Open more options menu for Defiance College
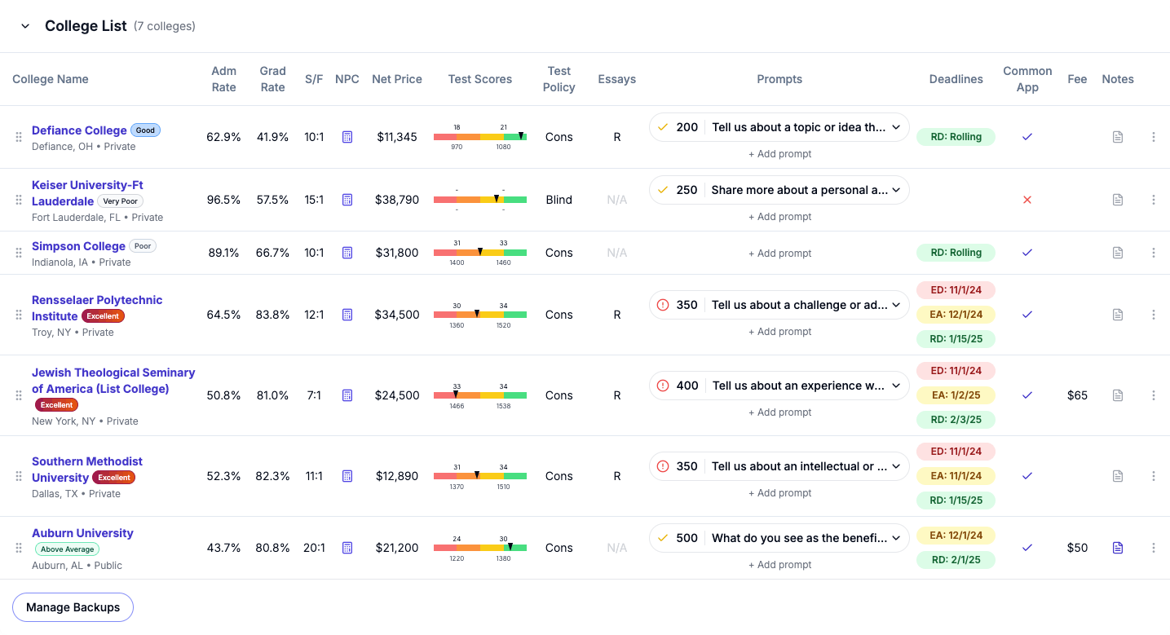1170x635 pixels. pyautogui.click(x=1154, y=137)
